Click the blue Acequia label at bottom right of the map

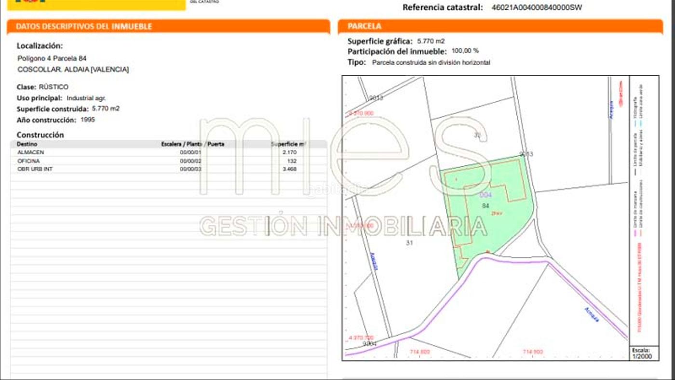click(591, 314)
